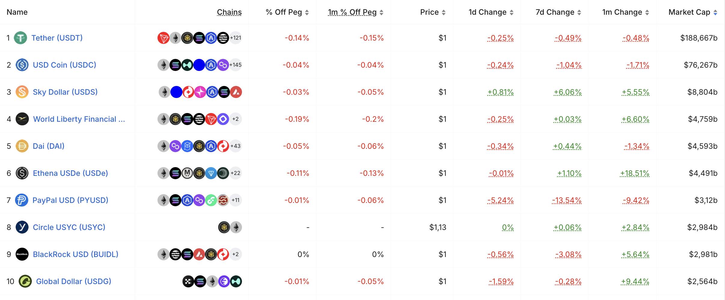Click the Chains column header
725x300 pixels.
(229, 12)
